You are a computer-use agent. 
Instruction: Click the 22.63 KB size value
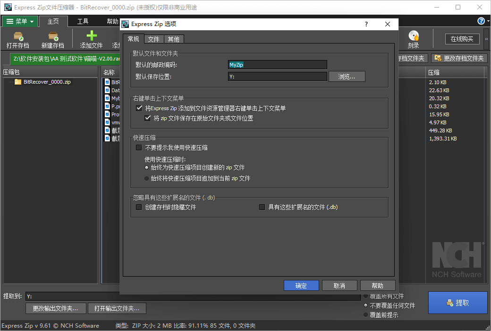point(439,90)
